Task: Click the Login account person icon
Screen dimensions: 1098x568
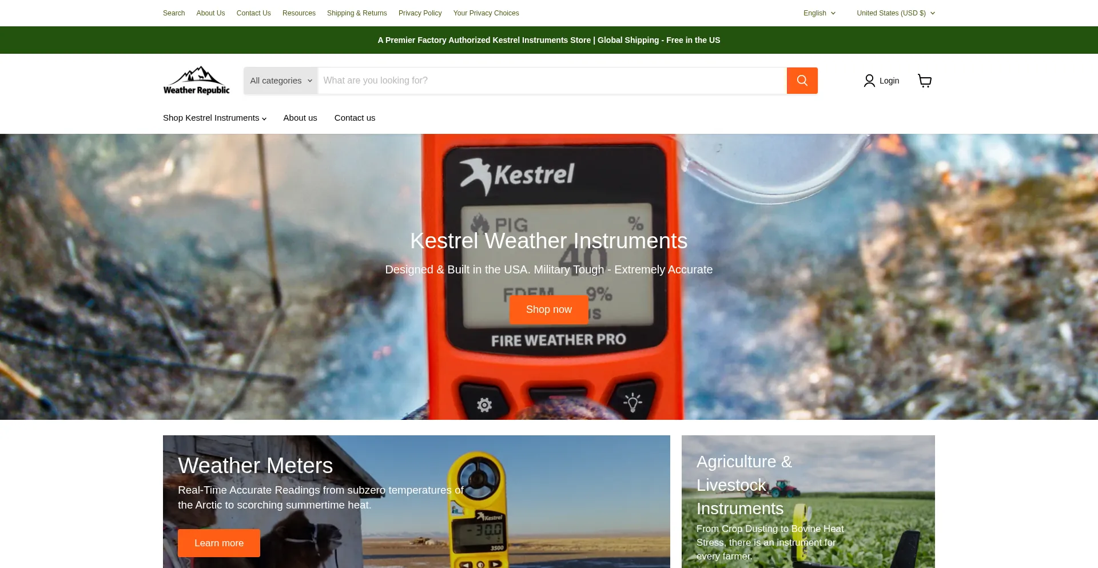Action: pyautogui.click(x=869, y=81)
